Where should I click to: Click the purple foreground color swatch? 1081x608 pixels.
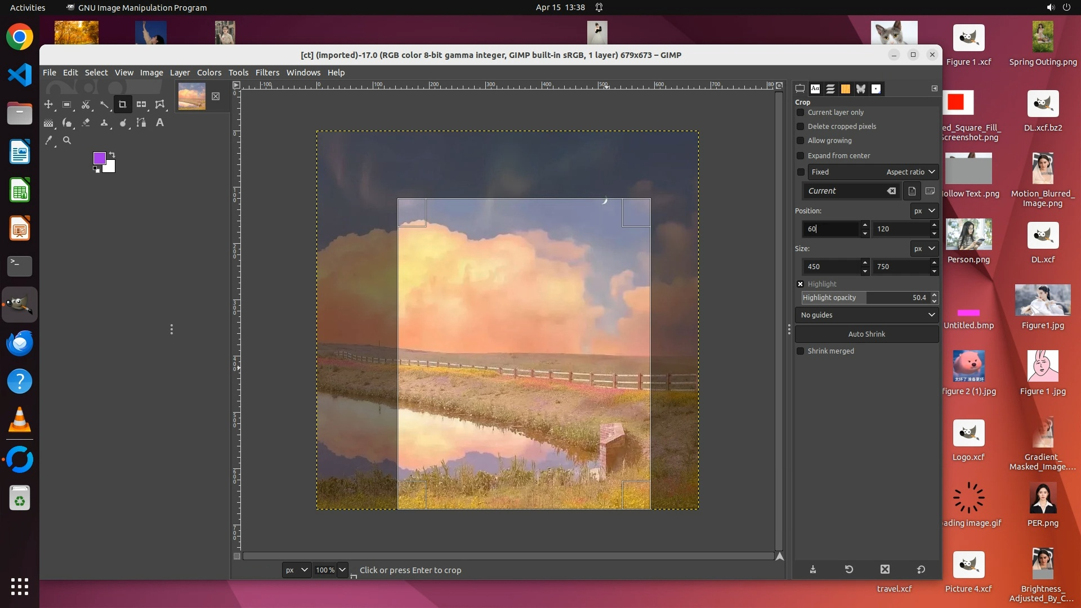99,158
